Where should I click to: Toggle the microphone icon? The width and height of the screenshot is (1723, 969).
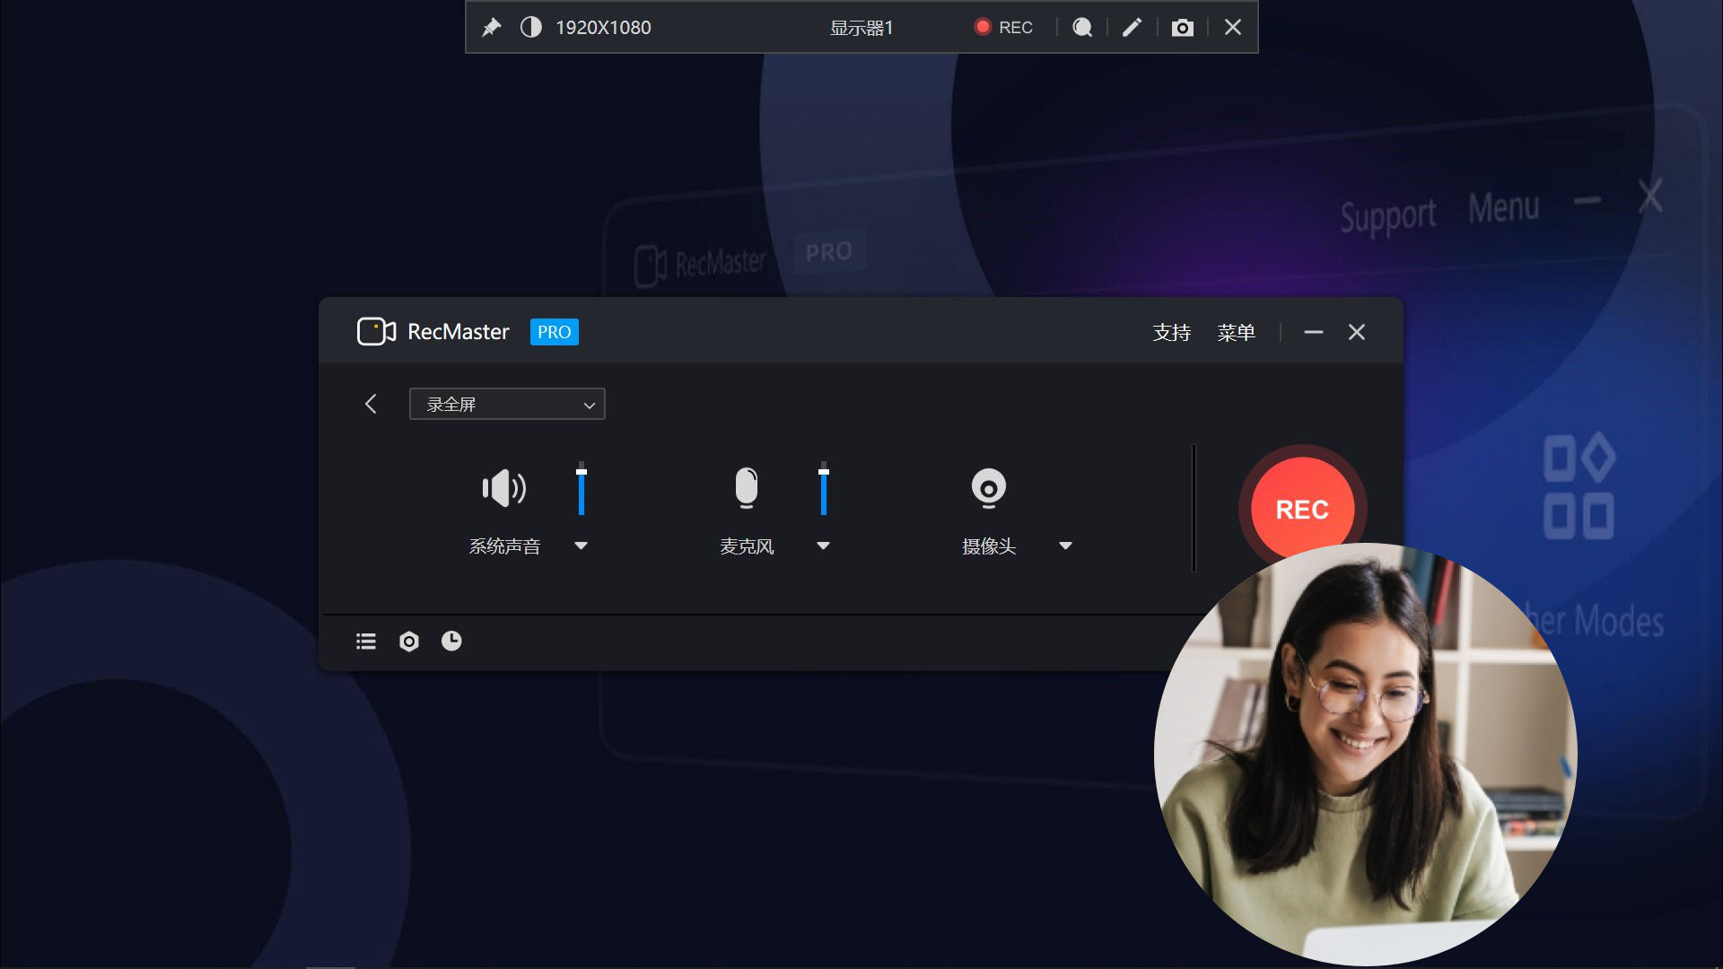point(746,488)
